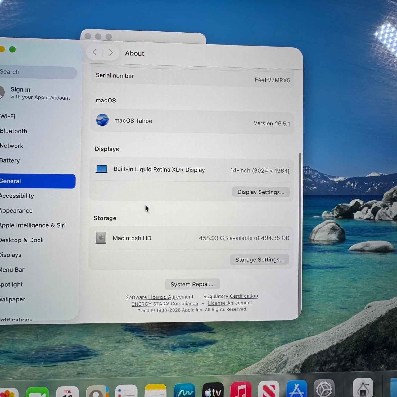Click the Displays section heading in About
Screen dimensions: 397x397
point(107,149)
